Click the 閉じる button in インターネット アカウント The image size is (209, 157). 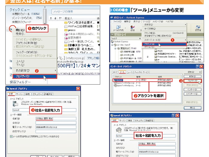[192, 108]
